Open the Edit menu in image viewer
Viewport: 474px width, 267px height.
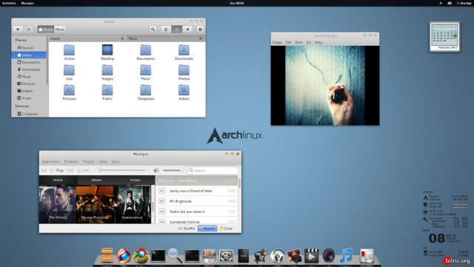tap(288, 42)
